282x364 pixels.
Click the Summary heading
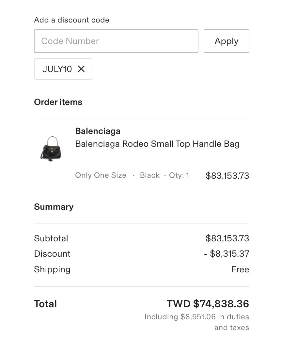pos(54,207)
